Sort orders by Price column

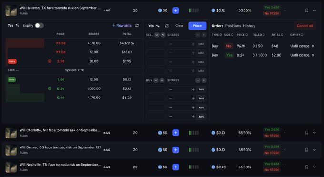coord(242,35)
